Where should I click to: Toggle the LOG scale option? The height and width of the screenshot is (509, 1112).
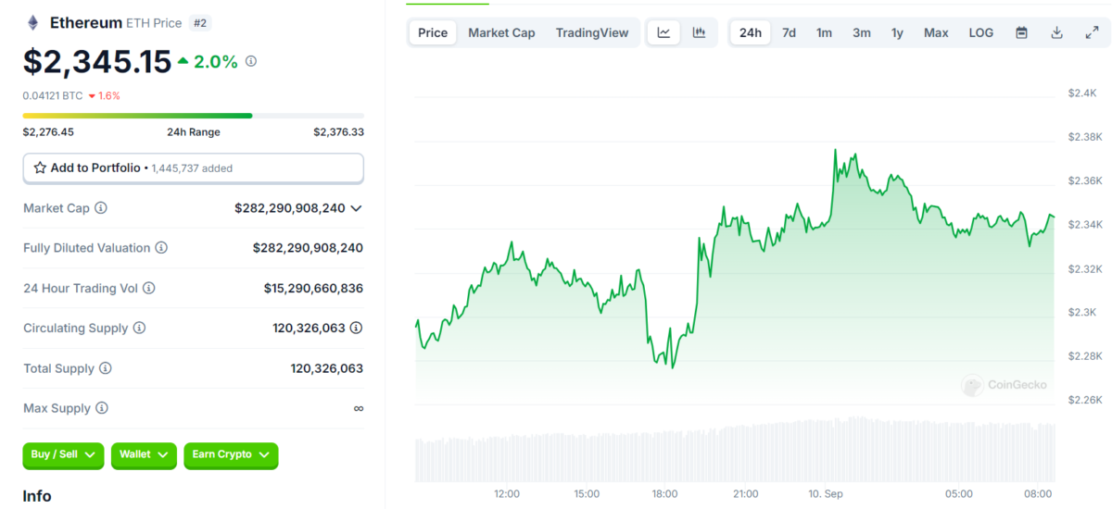click(980, 32)
